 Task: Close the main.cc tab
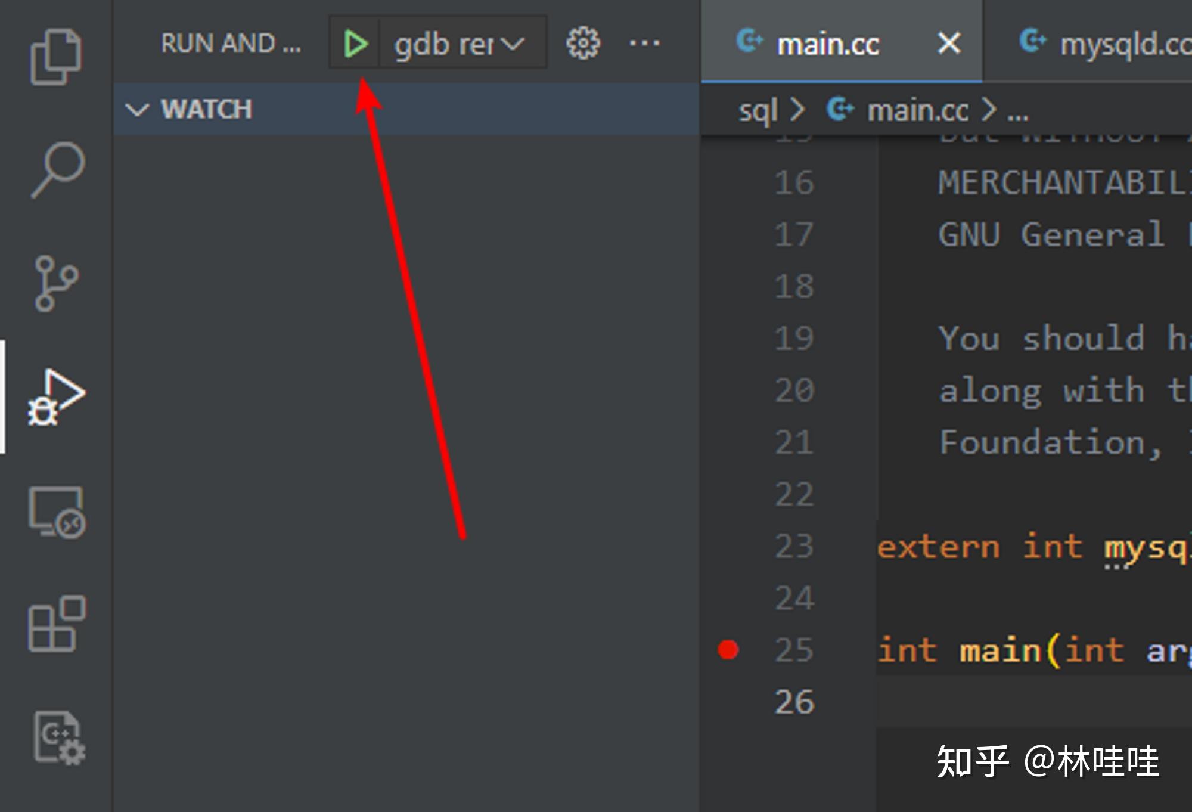[948, 43]
